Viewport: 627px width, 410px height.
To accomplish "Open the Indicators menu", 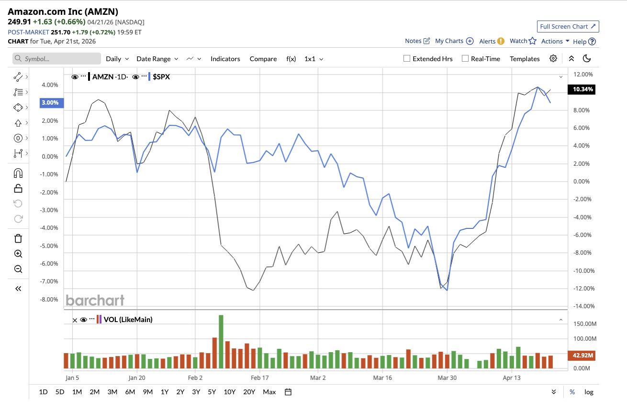I will pos(225,59).
